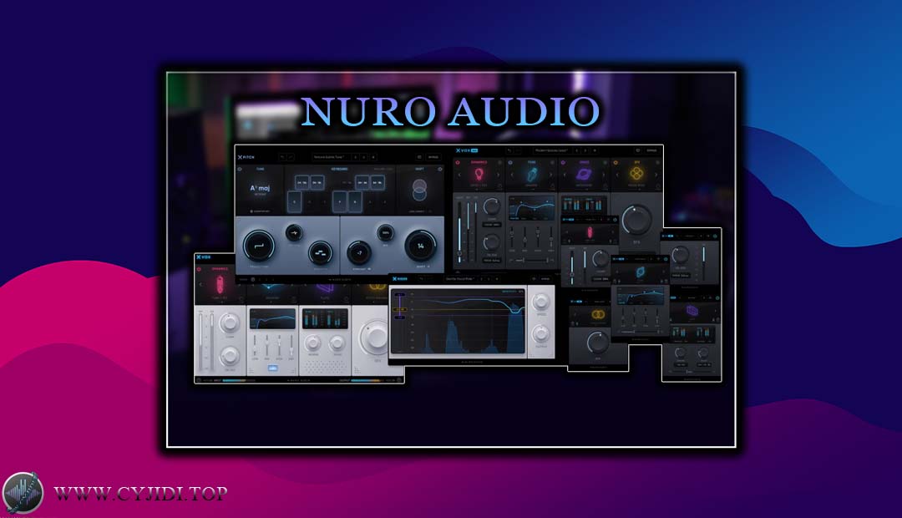
Task: Click the BYPASS button in Xpitch
Action: pos(433,157)
